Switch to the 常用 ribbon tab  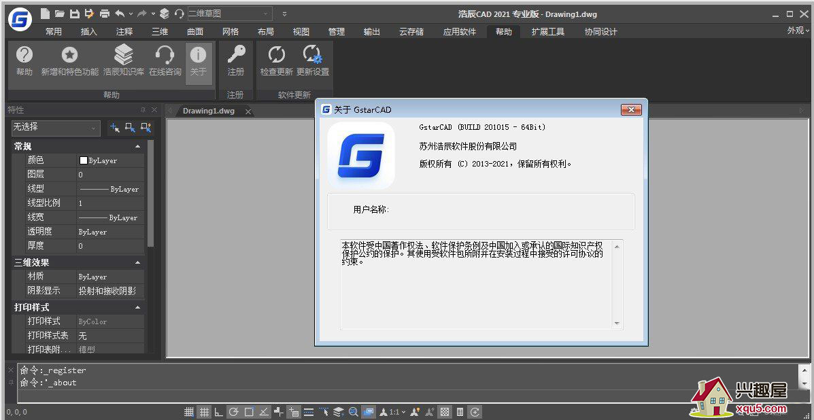54,32
